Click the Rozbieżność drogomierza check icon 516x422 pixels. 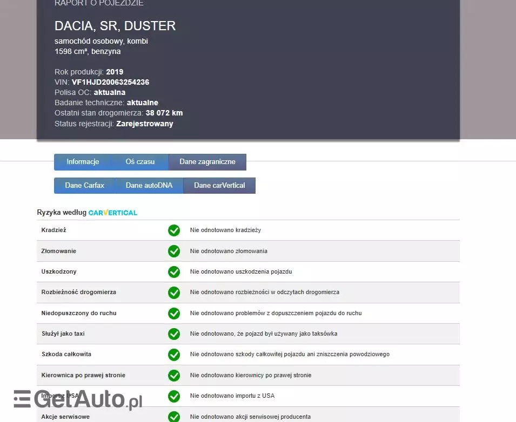[174, 292]
